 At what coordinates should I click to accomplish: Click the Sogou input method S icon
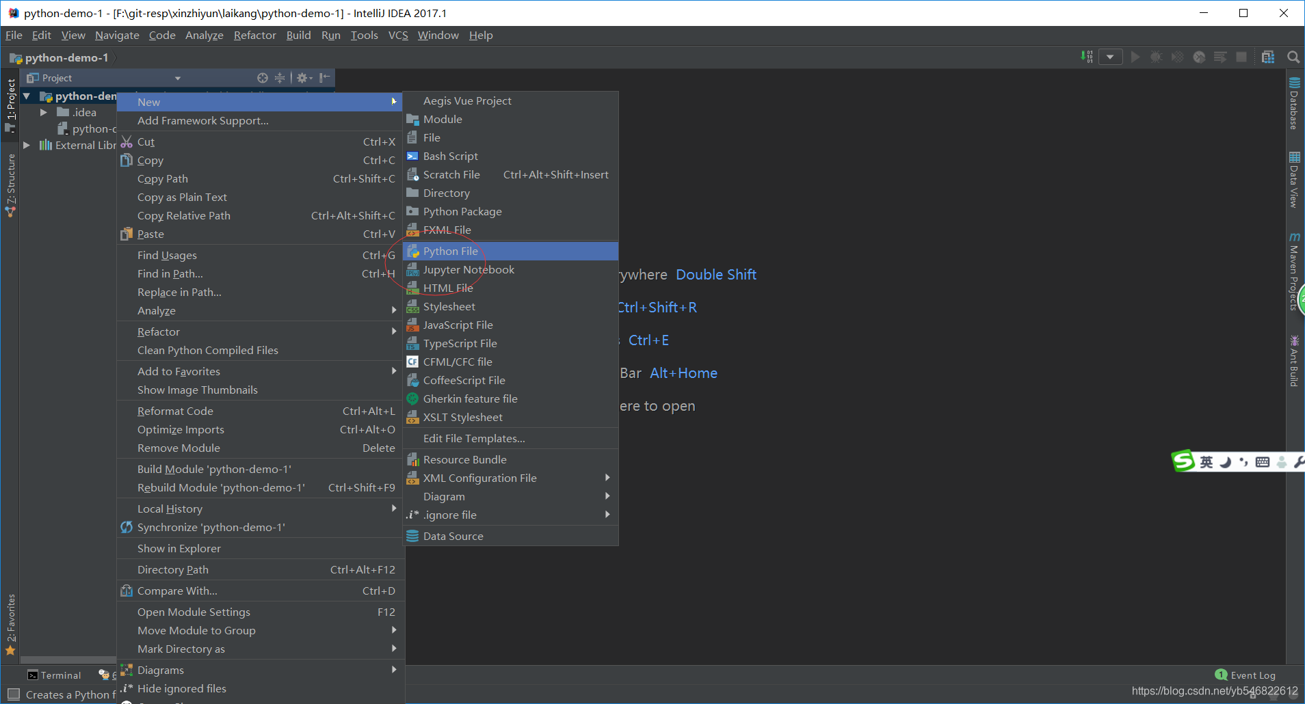click(1183, 461)
